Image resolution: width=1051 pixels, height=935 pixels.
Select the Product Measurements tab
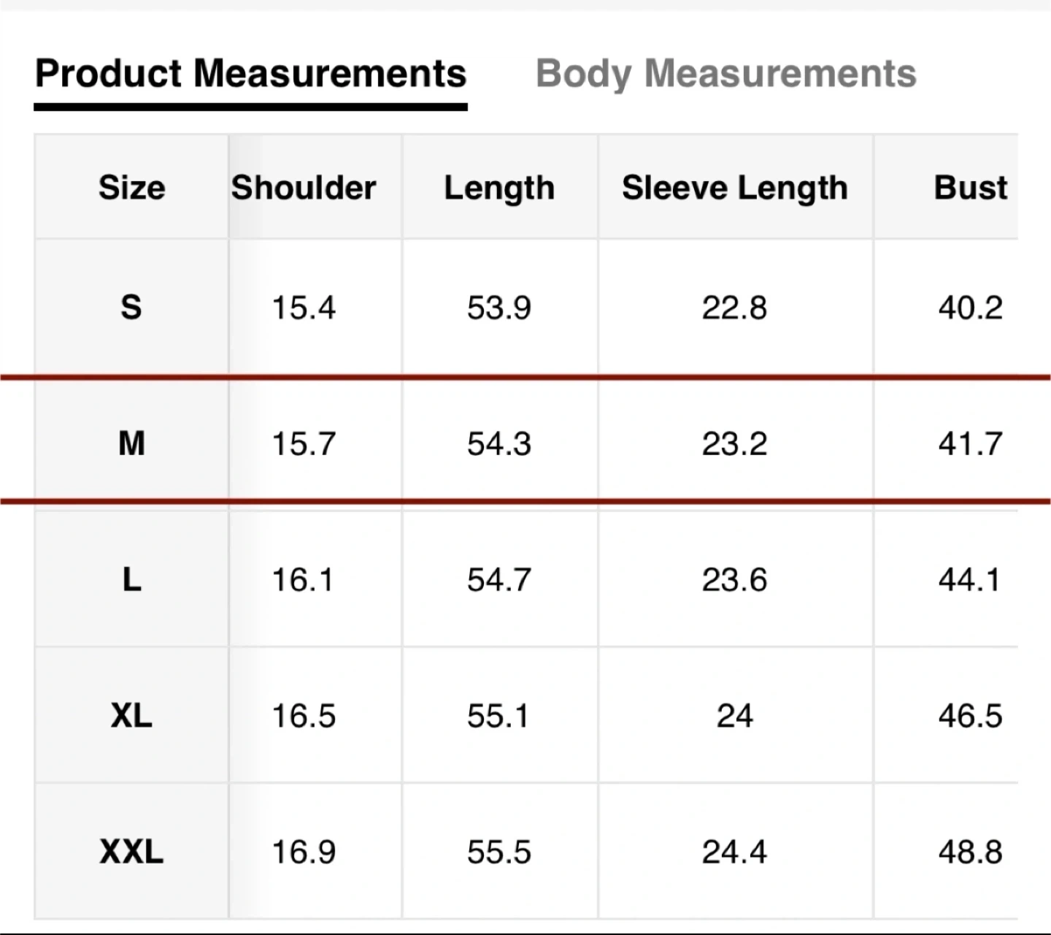pos(250,74)
